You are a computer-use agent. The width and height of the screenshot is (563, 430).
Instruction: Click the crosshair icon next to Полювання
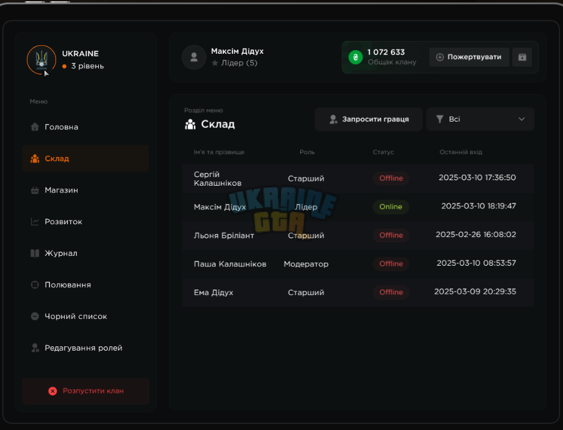pos(35,285)
